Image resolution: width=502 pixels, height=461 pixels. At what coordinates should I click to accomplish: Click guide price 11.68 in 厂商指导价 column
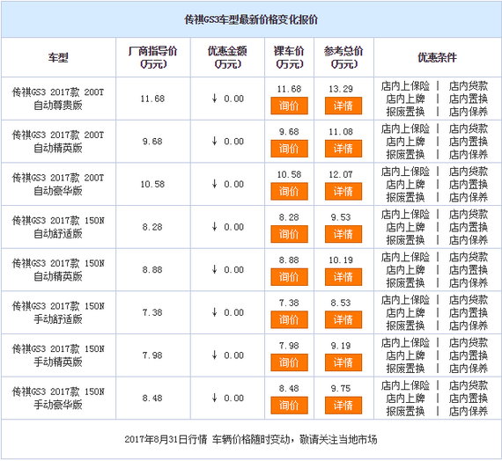(x=152, y=99)
